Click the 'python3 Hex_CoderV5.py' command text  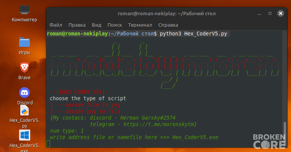[193, 34]
